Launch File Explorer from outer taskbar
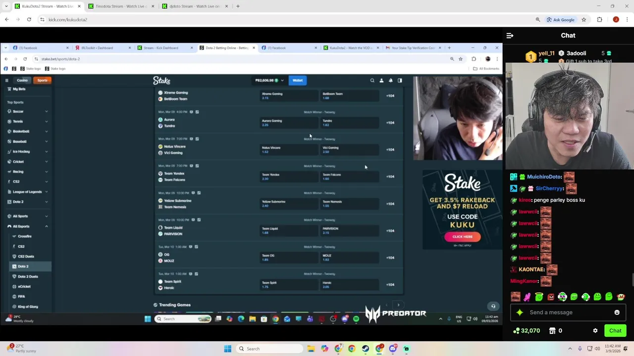Screen dimensions: 634x356 [x=311, y=349]
